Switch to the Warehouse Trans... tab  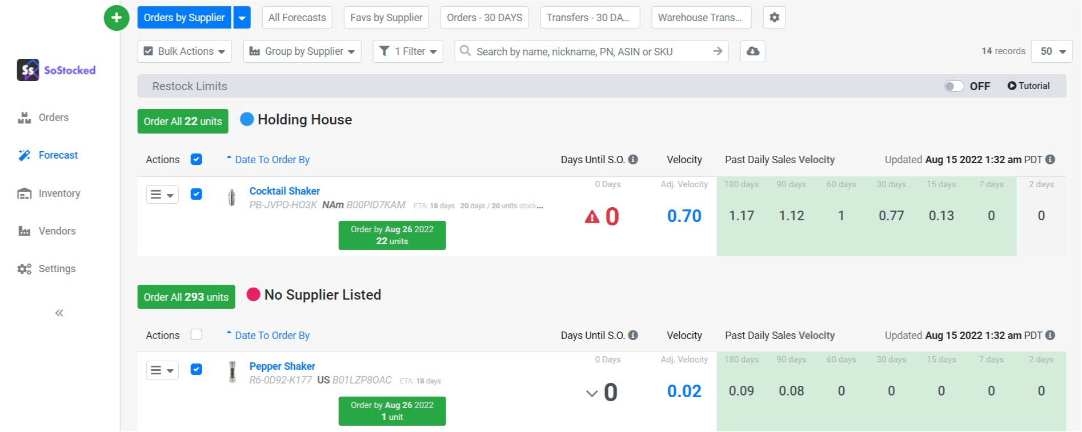click(x=702, y=18)
